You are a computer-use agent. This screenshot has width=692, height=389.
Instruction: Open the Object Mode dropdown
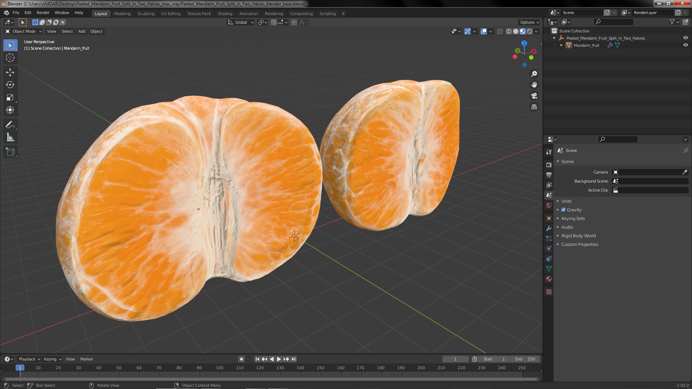tap(23, 31)
